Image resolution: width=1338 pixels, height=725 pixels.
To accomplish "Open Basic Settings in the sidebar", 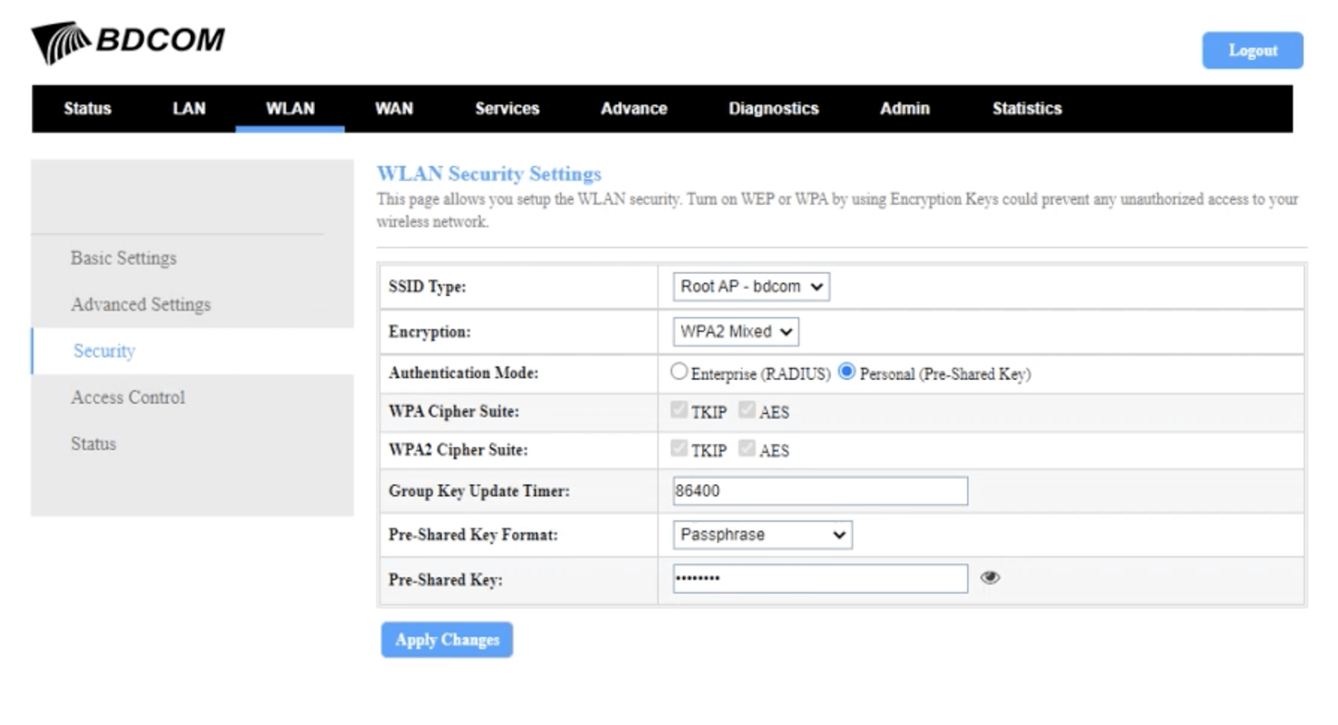I will coord(124,259).
